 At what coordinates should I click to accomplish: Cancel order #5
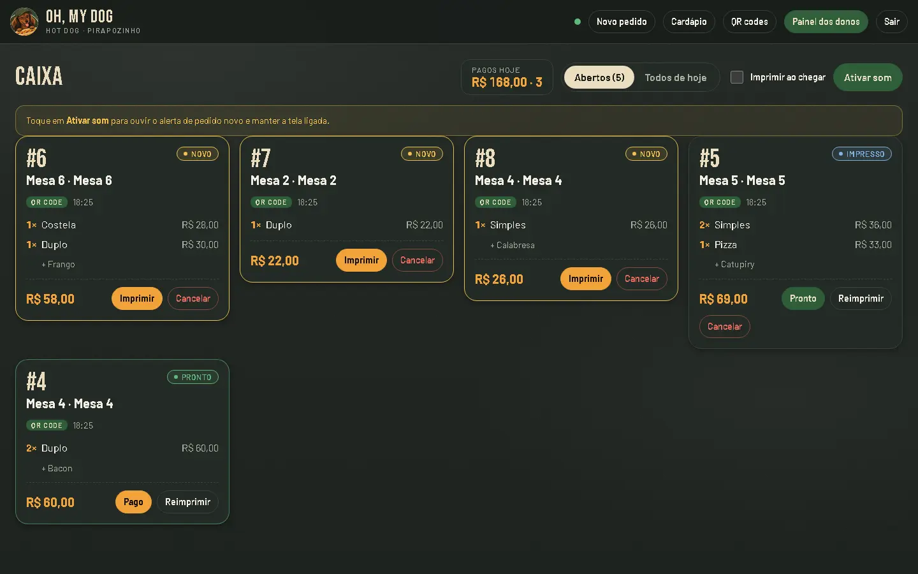click(x=725, y=327)
